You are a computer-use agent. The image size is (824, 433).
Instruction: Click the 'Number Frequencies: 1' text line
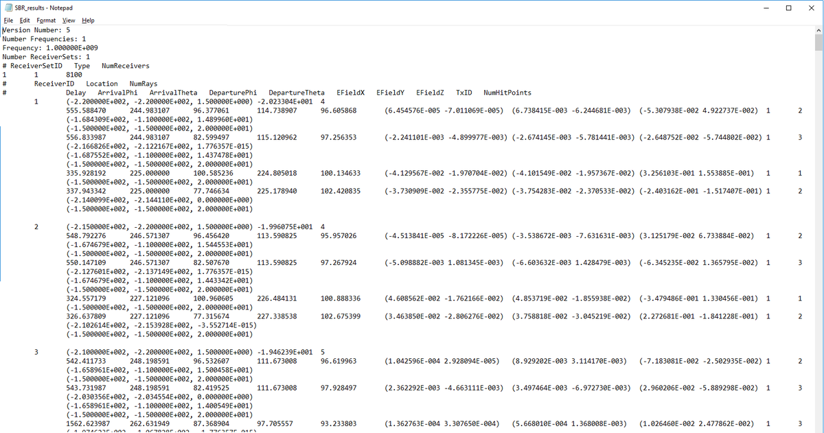44,38
